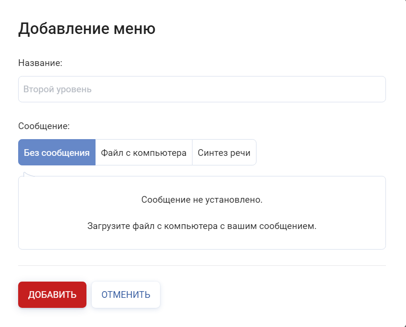Click the horizontal divider above the buttons

point(202,265)
